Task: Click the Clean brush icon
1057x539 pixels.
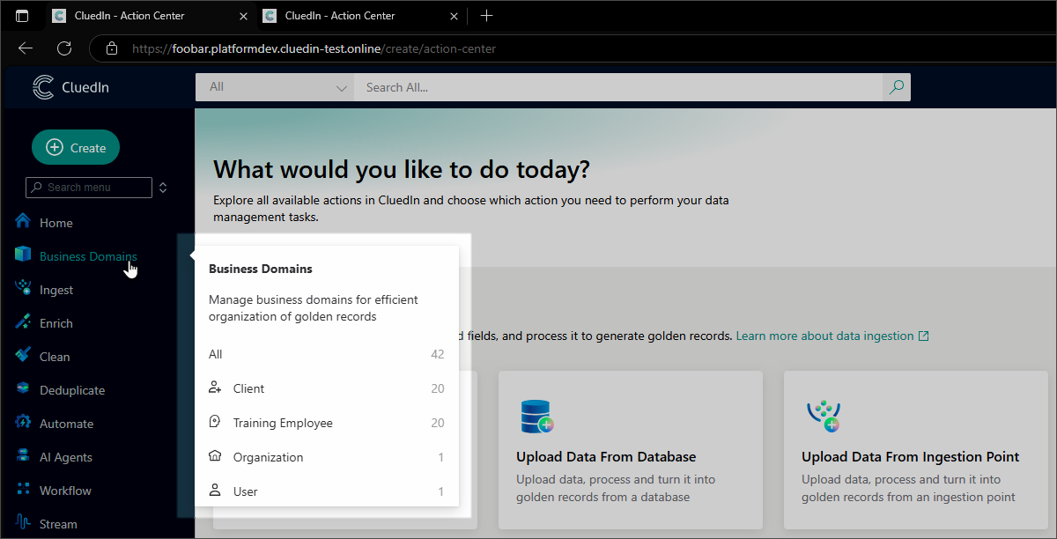Action: tap(23, 356)
